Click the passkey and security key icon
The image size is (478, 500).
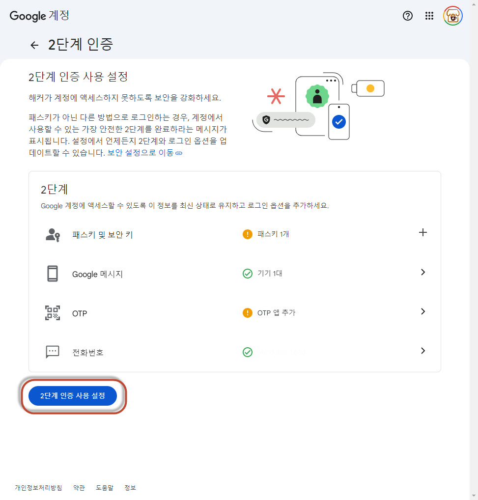tap(53, 235)
